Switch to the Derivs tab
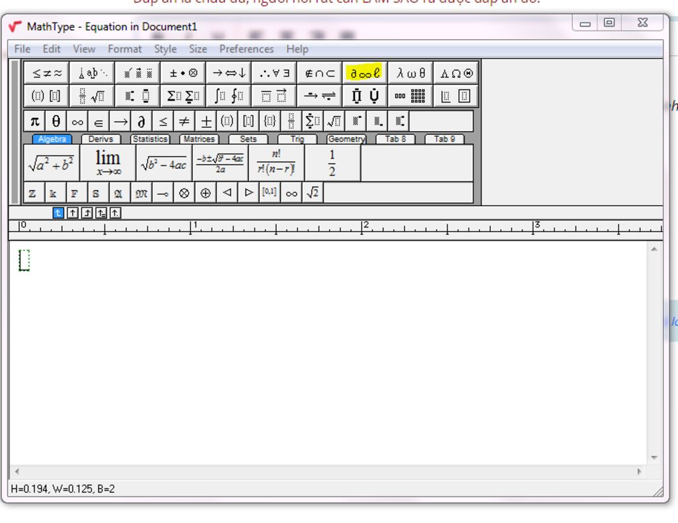678x523 pixels. (x=101, y=139)
